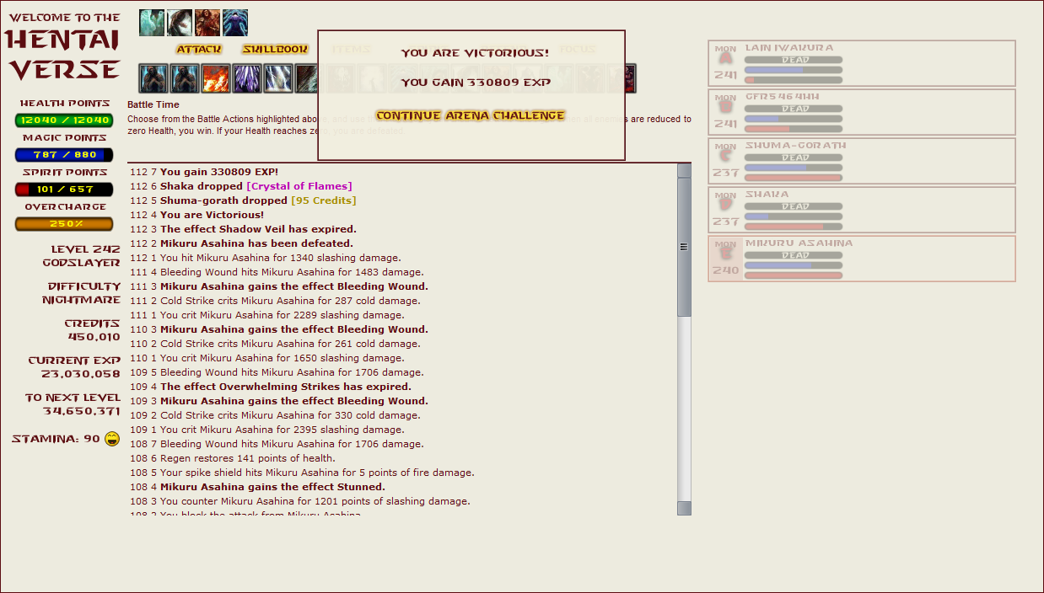Viewport: 1044px width, 593px height.
Task: Click Mikuru Asahina's blue mana bar
Action: point(794,265)
